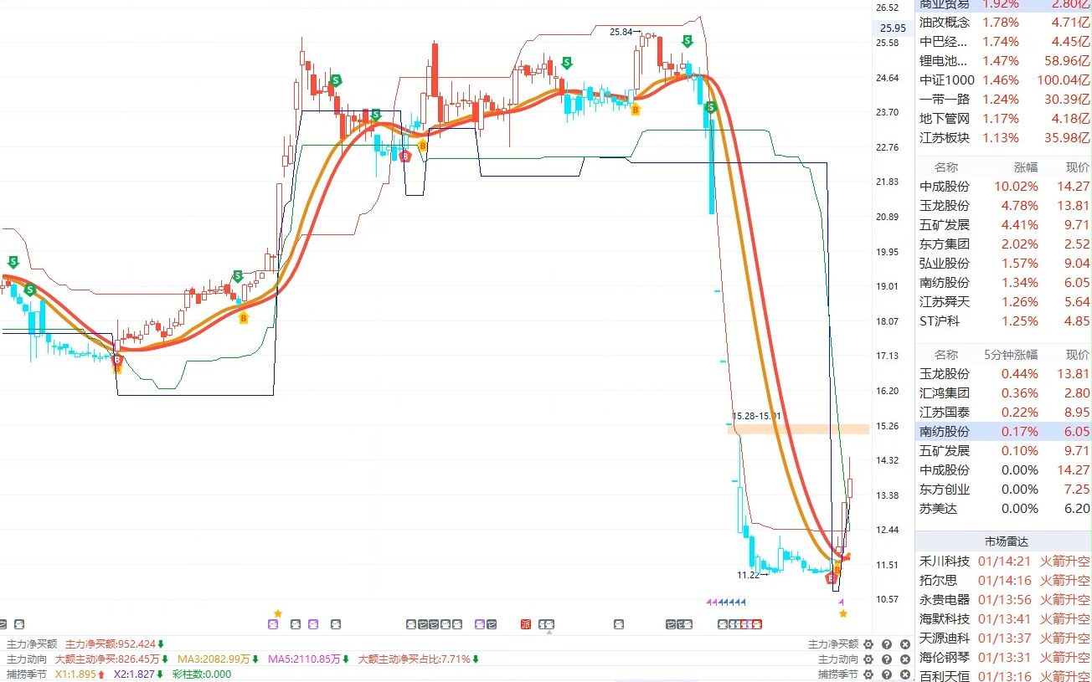The image size is (1092, 682).
Task: Open 东方集团 stock row
Action: [1003, 244]
